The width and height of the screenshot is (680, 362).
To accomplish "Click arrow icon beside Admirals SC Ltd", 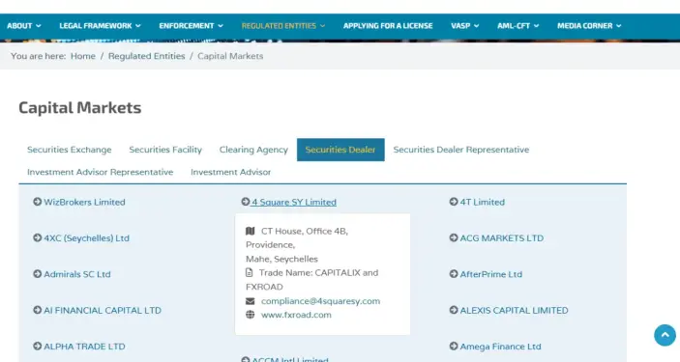I will tap(38, 274).
